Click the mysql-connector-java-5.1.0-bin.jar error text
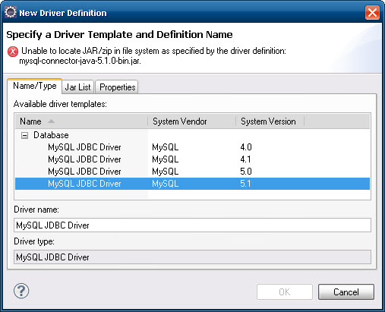Screen dimensions: 385x312 coord(80,61)
